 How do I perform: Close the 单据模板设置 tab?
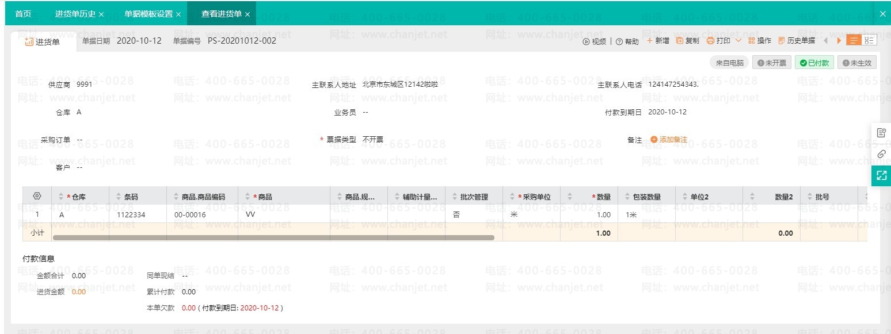178,14
